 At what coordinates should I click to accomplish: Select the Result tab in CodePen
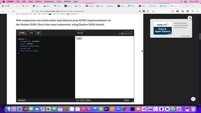click(80, 33)
